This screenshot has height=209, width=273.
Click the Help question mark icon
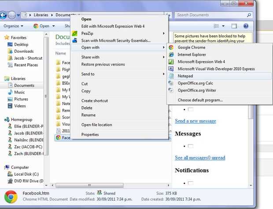tap(246, 26)
